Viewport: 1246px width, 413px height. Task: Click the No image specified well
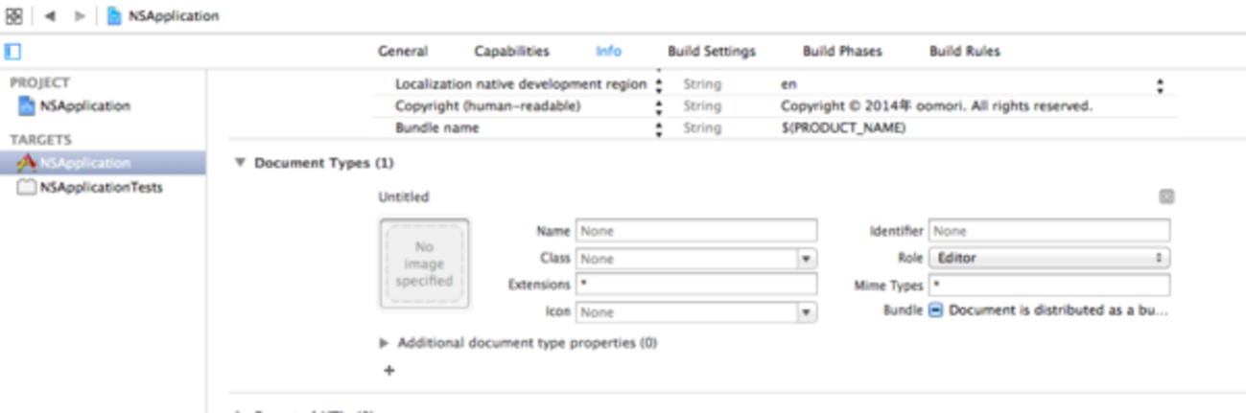click(424, 264)
